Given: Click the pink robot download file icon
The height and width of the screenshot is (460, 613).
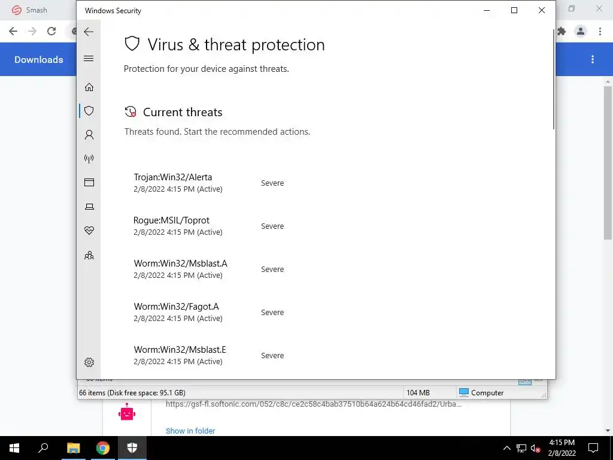Looking at the screenshot, I should (x=127, y=413).
